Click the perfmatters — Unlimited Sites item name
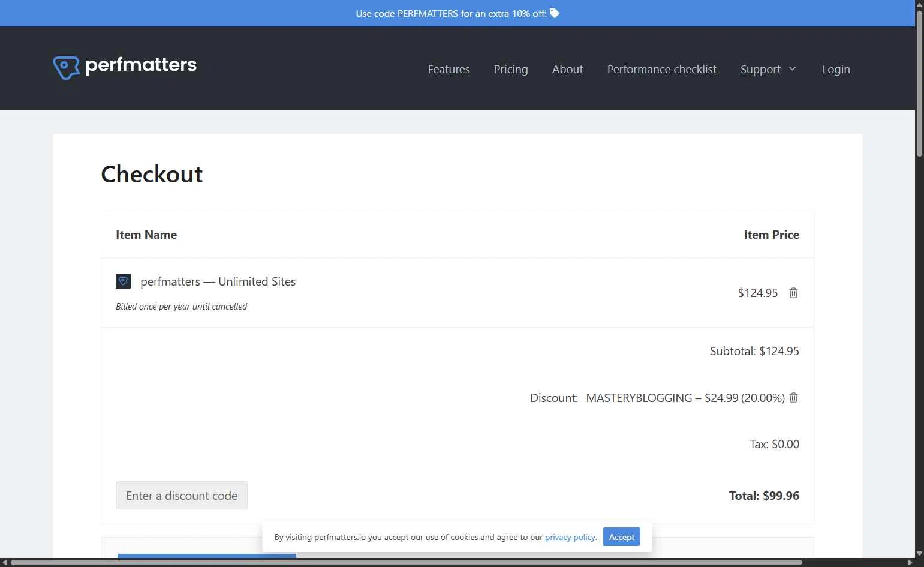 (x=218, y=281)
